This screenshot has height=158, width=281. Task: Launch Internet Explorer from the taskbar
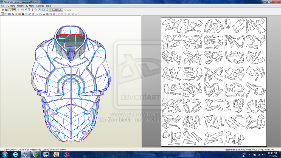click(x=15, y=154)
